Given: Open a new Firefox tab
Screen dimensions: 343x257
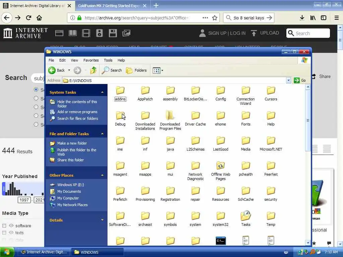Looking at the screenshot, I should (156, 5).
